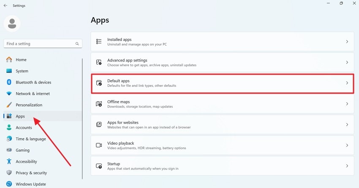The height and width of the screenshot is (188, 359).
Task: Click the magnifier icon in search box
Action: [77, 44]
